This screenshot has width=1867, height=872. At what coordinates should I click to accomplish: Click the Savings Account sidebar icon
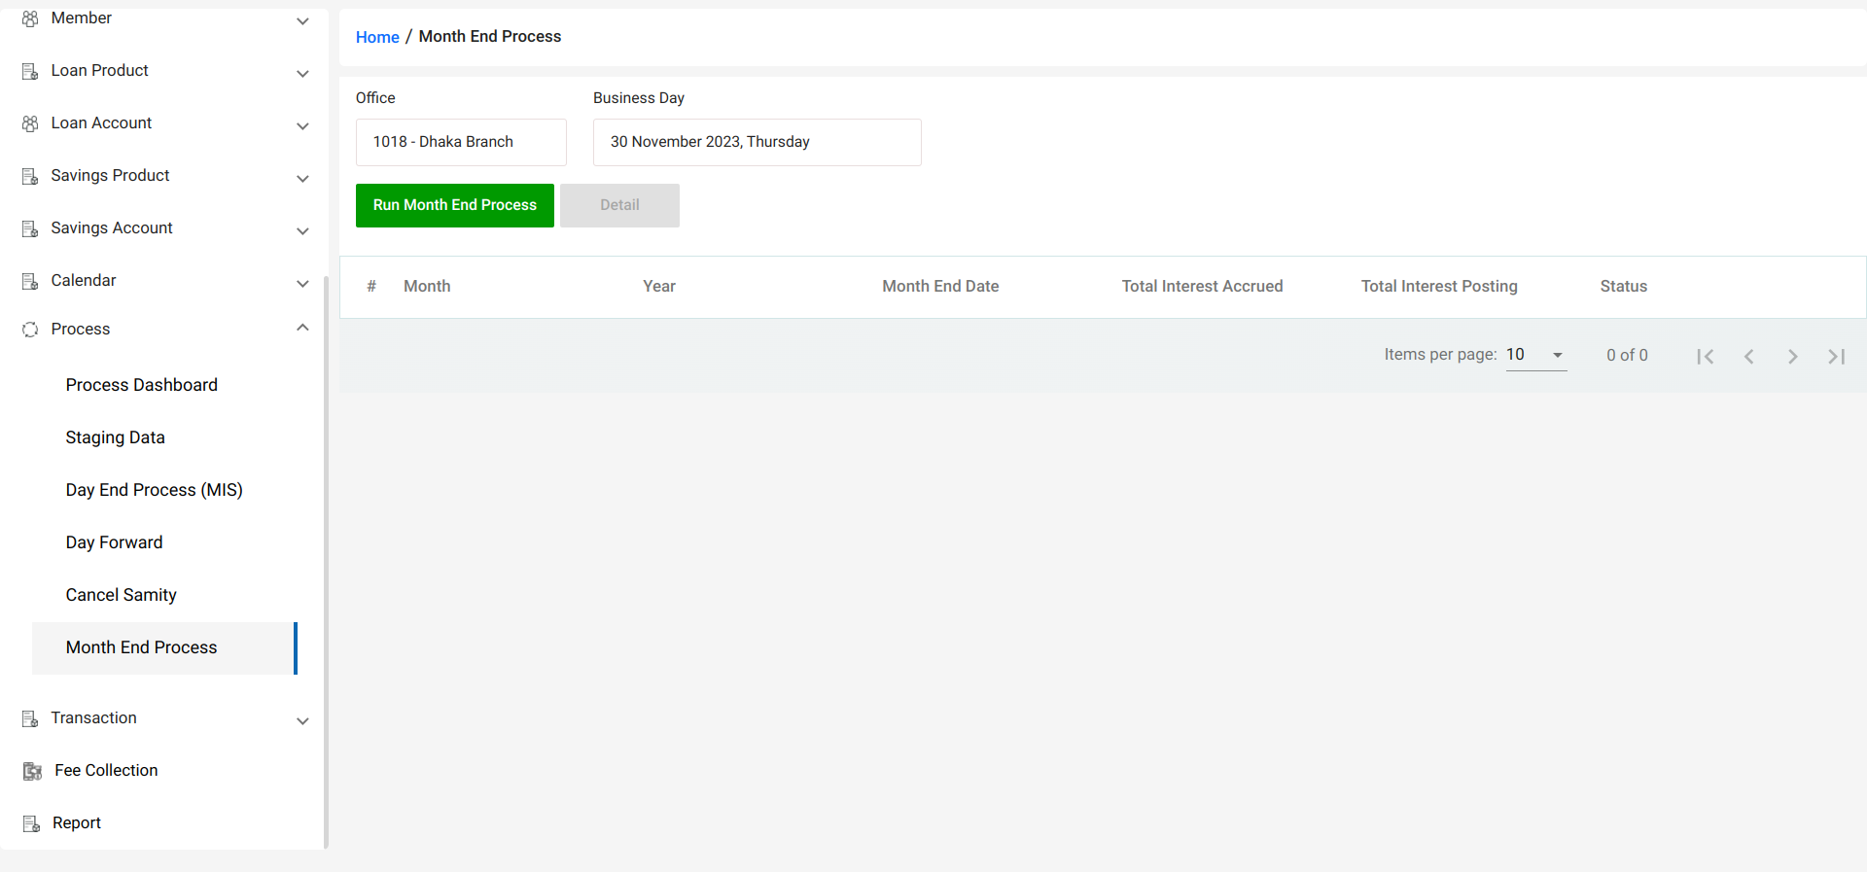click(30, 228)
